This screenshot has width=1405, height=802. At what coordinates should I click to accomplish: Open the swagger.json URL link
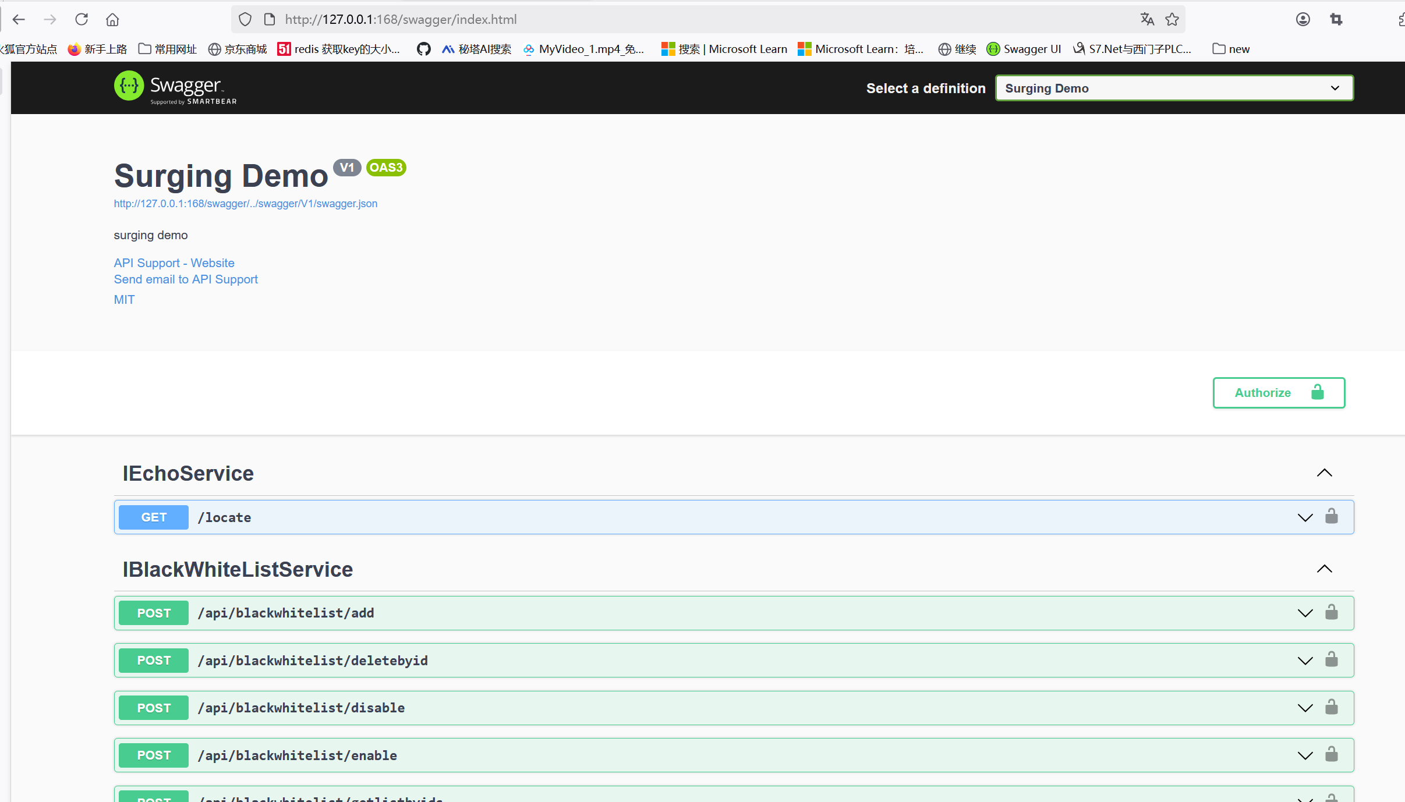[245, 204]
